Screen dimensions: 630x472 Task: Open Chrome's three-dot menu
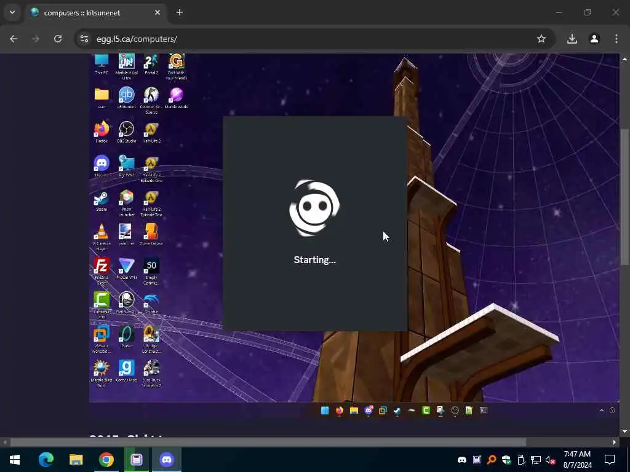(616, 39)
